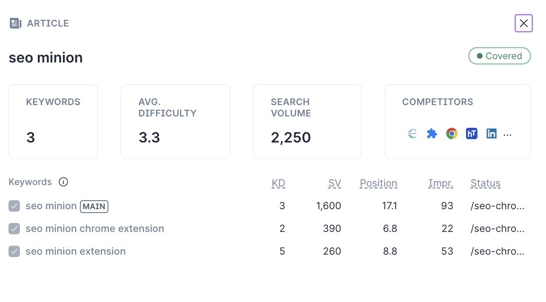546x302 pixels.
Task: Click the teal circular-arrow competitor icon
Action: 412,134
